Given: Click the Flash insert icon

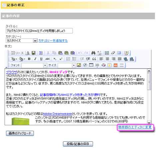Looking at the screenshot, I should (85, 65).
